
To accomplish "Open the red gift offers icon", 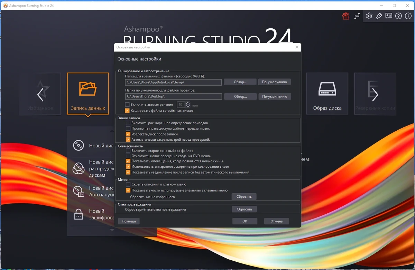I will [x=345, y=16].
